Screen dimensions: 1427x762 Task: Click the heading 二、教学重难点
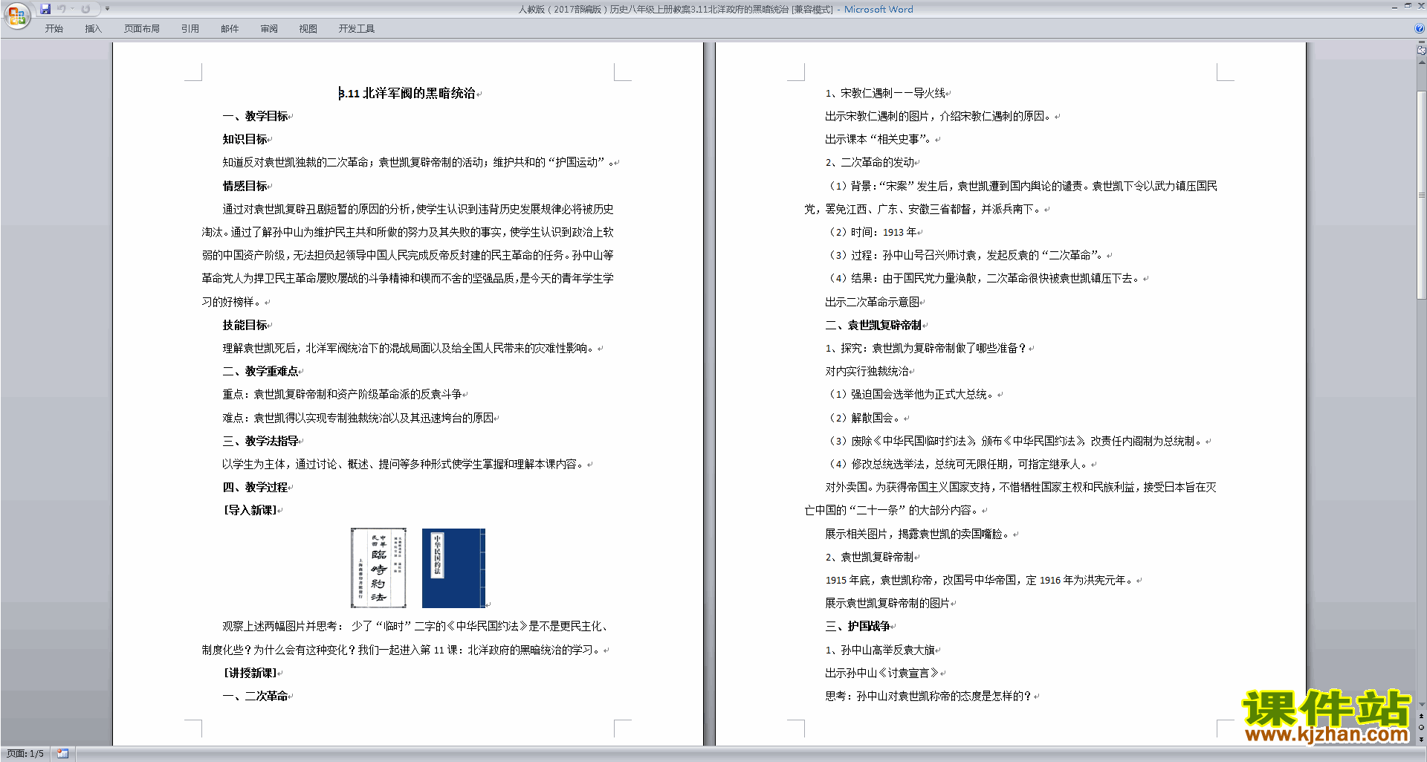point(260,371)
